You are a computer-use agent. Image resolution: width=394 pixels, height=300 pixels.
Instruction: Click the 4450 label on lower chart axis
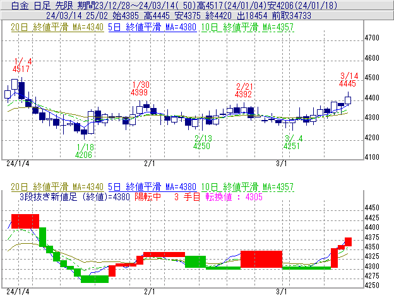tap(372, 208)
